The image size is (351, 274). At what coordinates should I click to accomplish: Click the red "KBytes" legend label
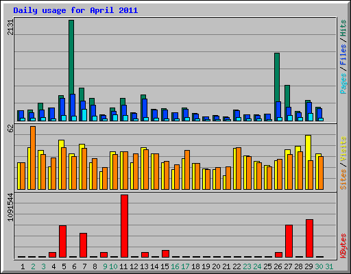click(x=343, y=246)
